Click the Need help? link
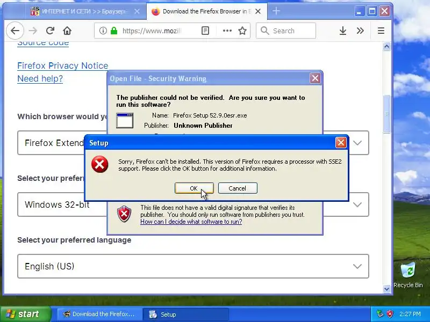 coord(40,78)
